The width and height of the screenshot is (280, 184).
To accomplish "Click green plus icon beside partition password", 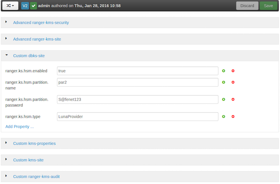I will coord(224,100).
